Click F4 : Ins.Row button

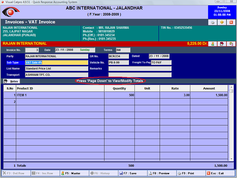point(45,173)
